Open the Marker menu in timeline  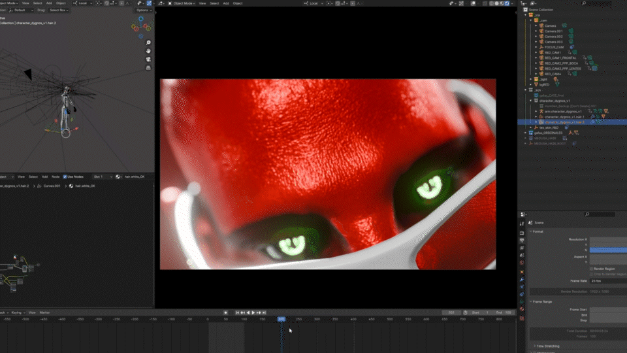[x=44, y=312]
